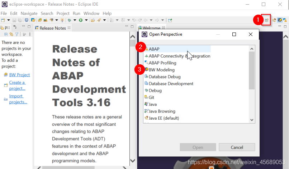Select ABAP Profiling perspective
The height and width of the screenshot is (169, 289).
161,63
